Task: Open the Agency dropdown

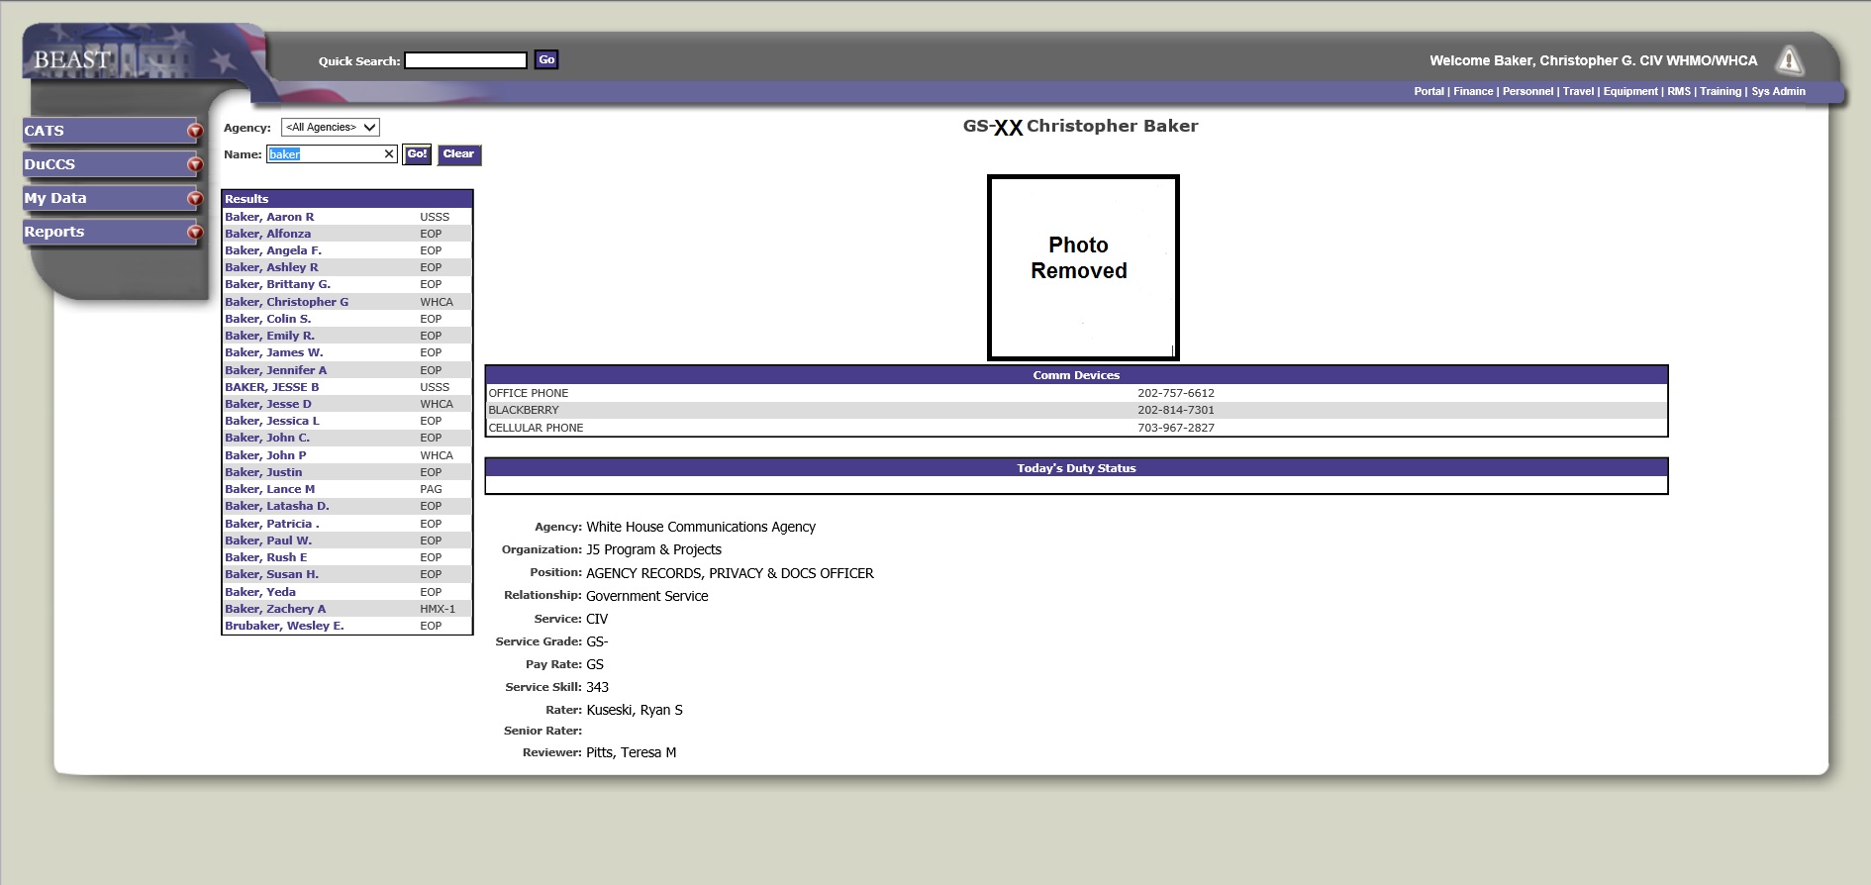Action: pyautogui.click(x=330, y=127)
